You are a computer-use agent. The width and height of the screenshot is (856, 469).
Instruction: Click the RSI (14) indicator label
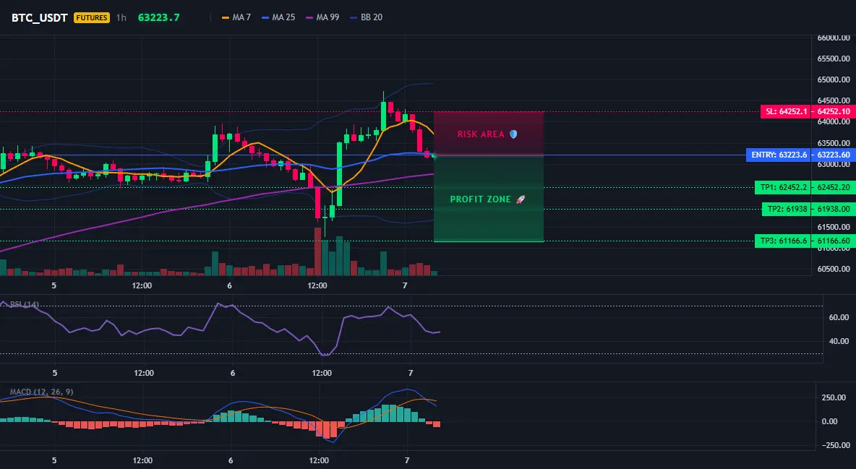click(25, 304)
